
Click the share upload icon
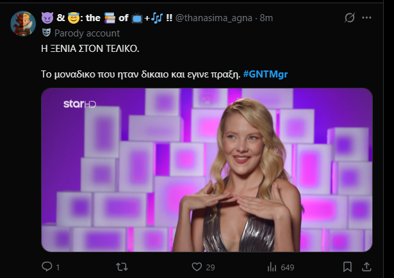pos(366,266)
